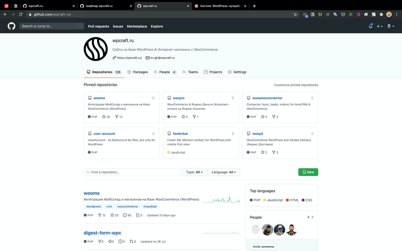Open browser extensions puzzle icon
The image size is (402, 251).
pyautogui.click(x=381, y=14)
